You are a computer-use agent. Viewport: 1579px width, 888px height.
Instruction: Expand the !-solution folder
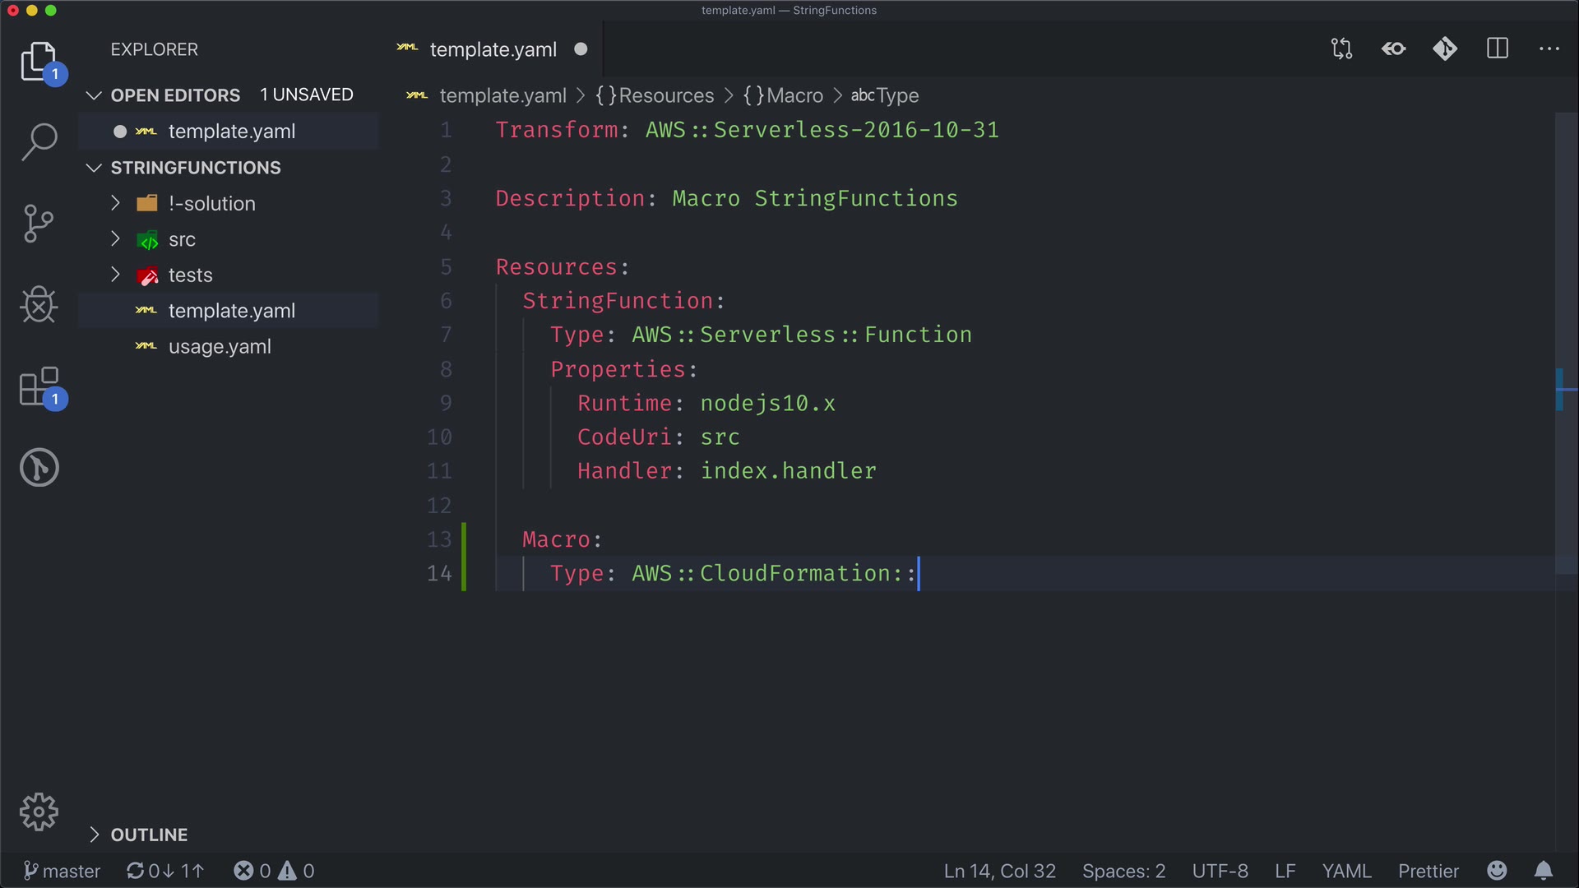tap(211, 203)
